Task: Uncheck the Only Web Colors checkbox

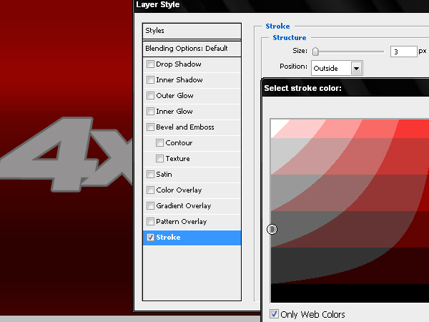Action: point(274,314)
